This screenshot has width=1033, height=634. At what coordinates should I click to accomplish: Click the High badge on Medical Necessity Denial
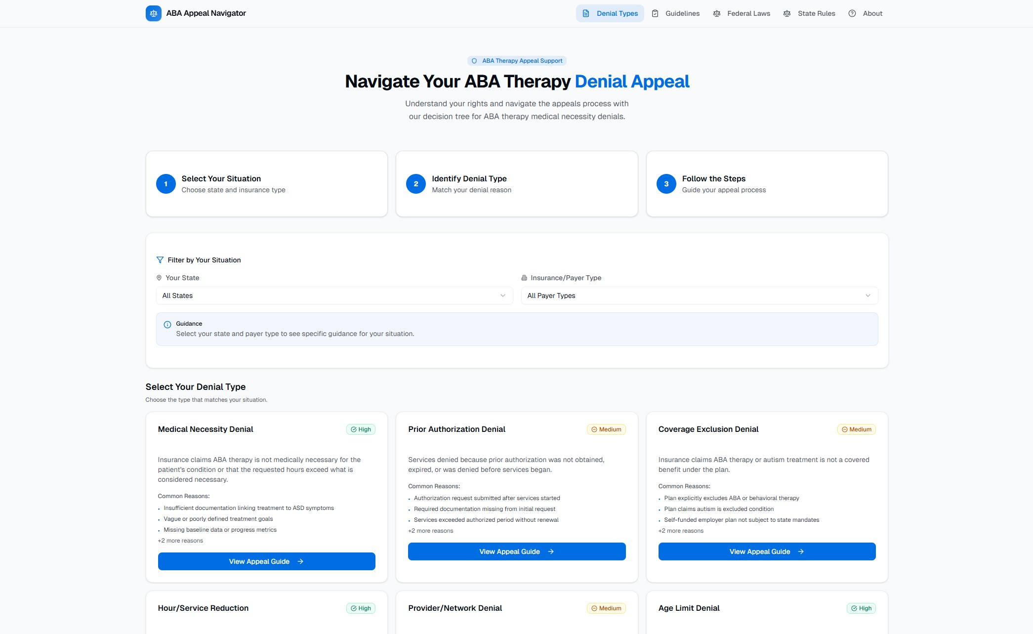(x=361, y=429)
